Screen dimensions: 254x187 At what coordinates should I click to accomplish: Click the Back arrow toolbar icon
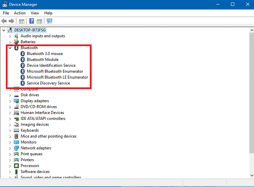[4, 21]
